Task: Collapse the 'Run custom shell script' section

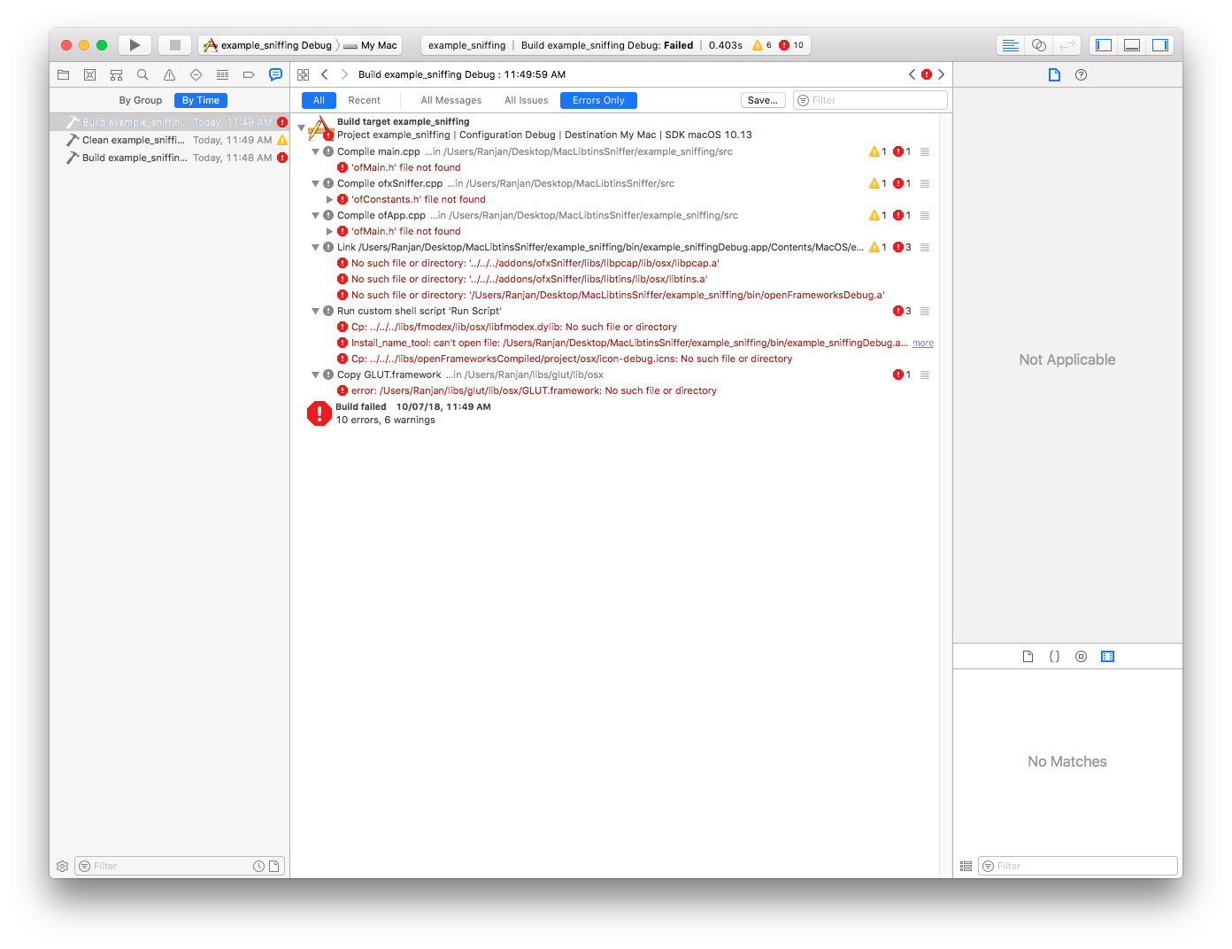Action: [x=316, y=311]
